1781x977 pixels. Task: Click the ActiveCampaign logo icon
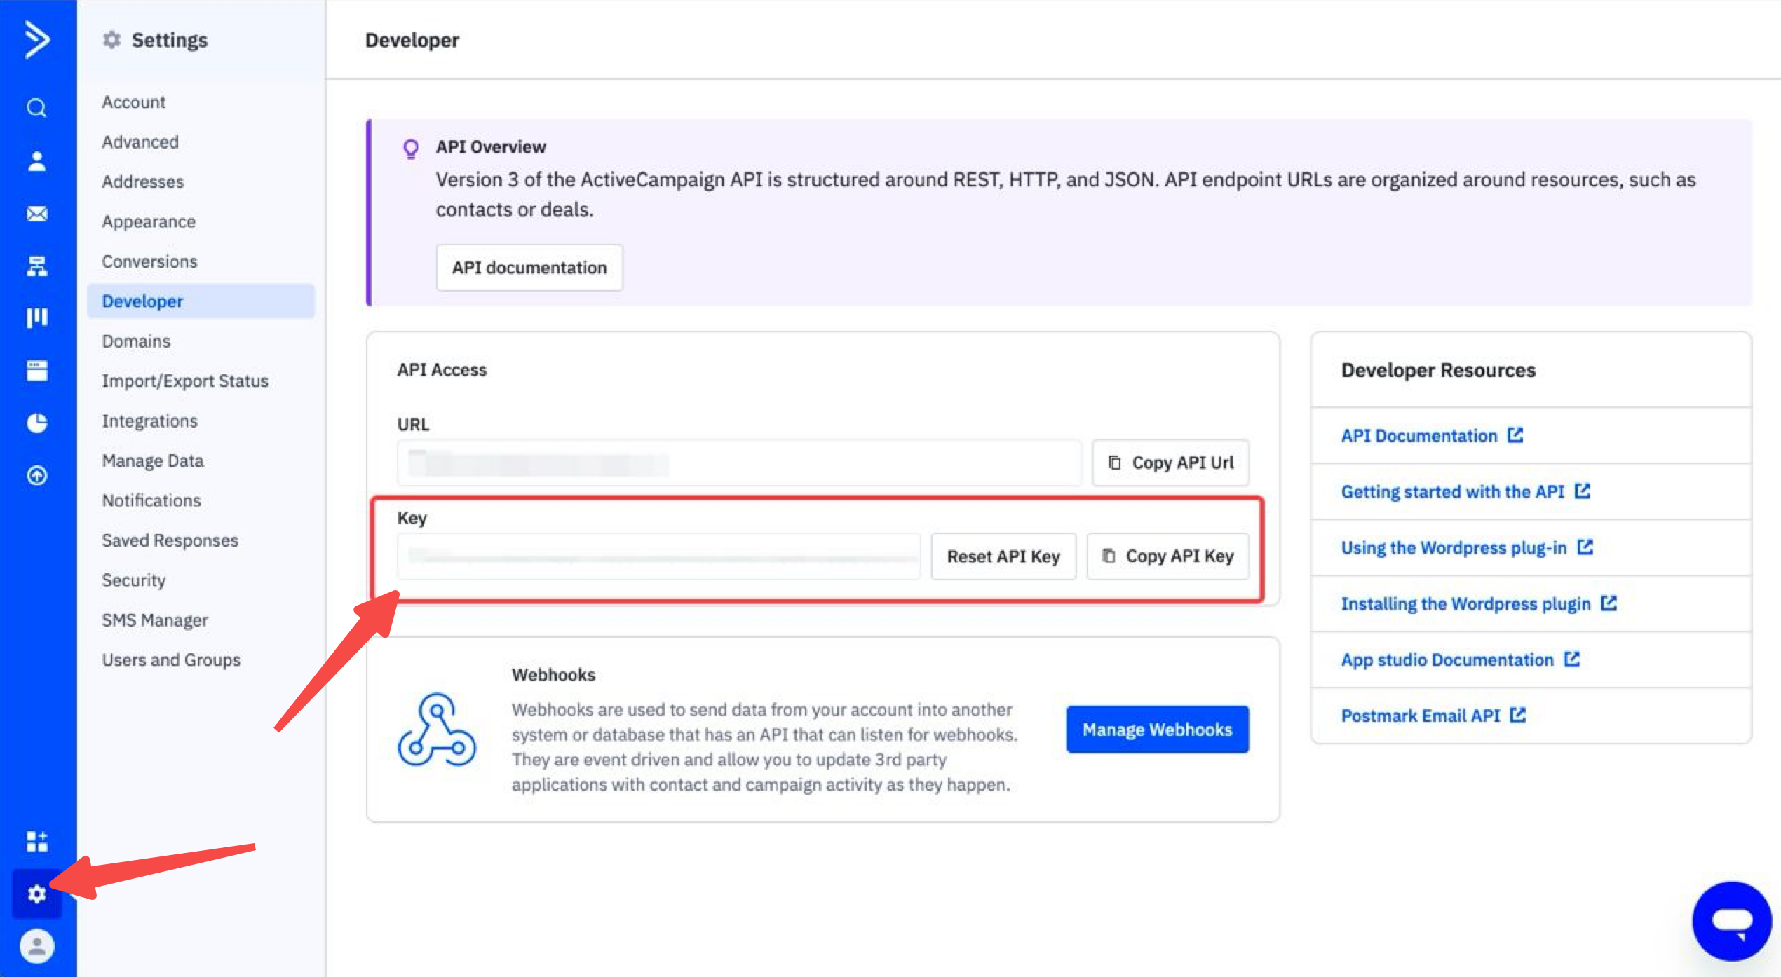tap(36, 39)
